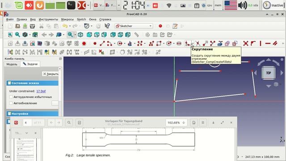
Task: Select the Create circle tool
Action: click(120, 43)
